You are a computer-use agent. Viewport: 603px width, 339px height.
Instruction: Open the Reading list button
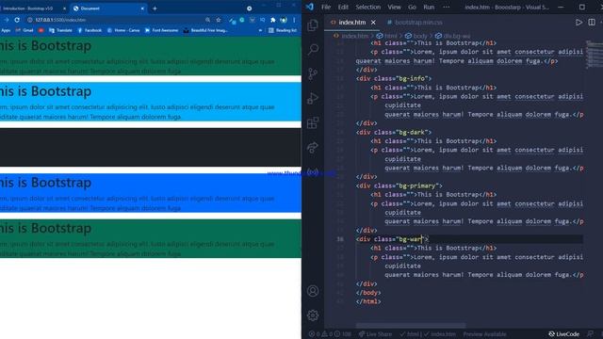point(283,30)
